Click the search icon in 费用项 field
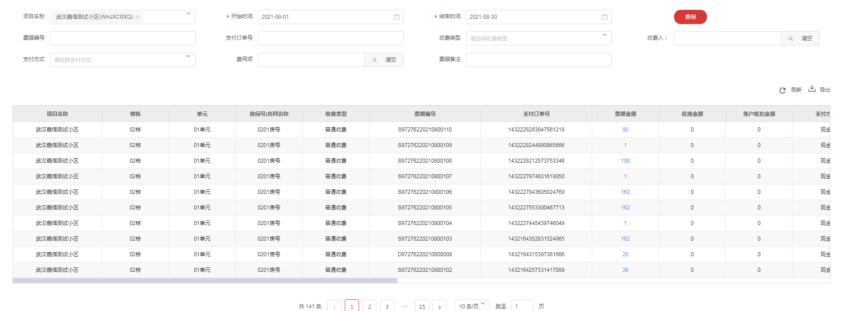The height and width of the screenshot is (311, 842). tap(374, 60)
